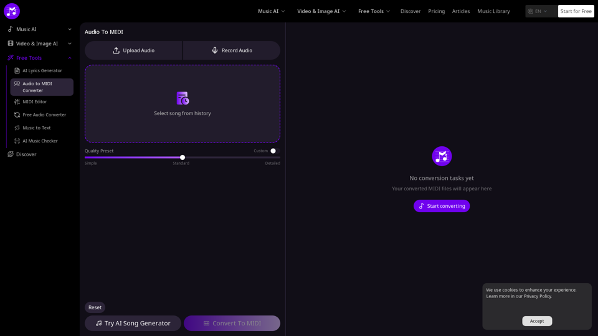
Task: Open Free Tools menu in top navigation
Action: tap(374, 11)
